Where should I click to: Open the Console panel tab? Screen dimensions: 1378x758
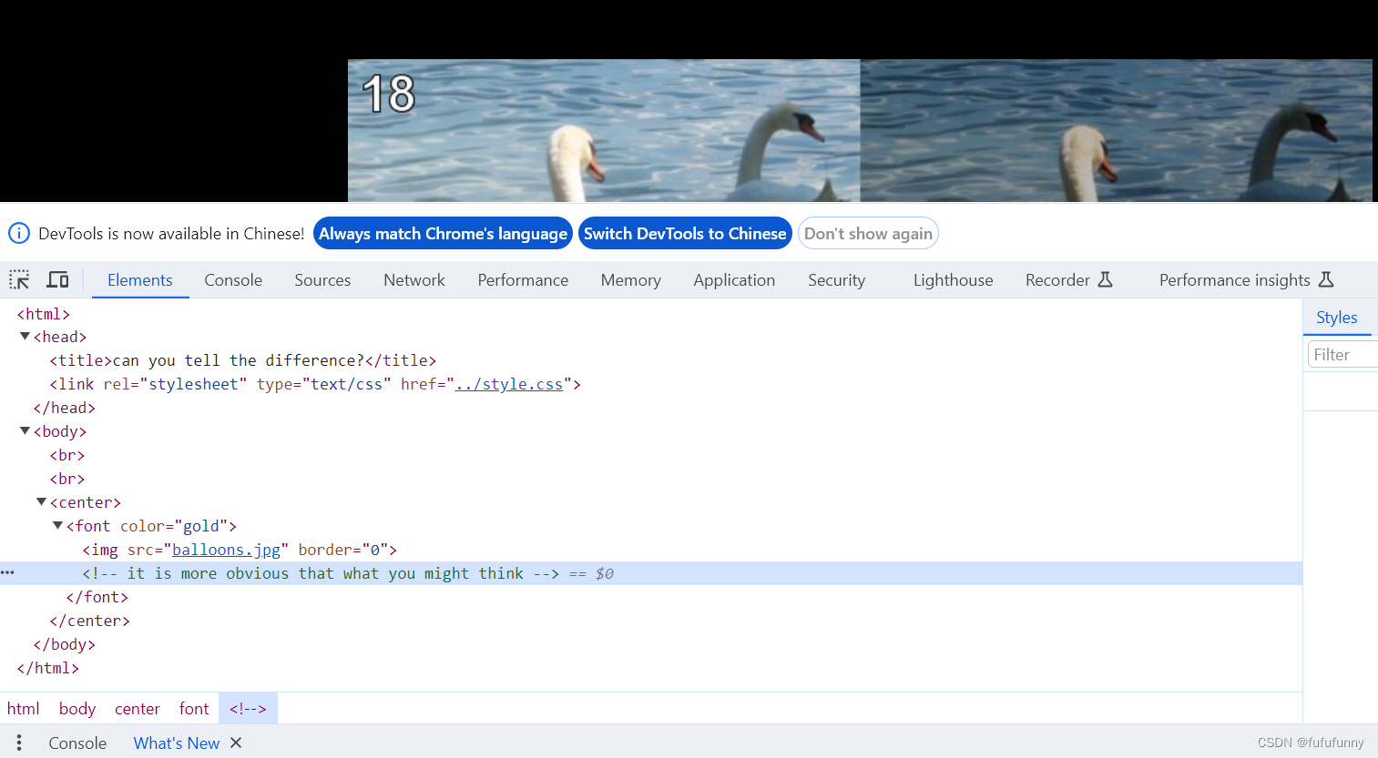pos(233,280)
